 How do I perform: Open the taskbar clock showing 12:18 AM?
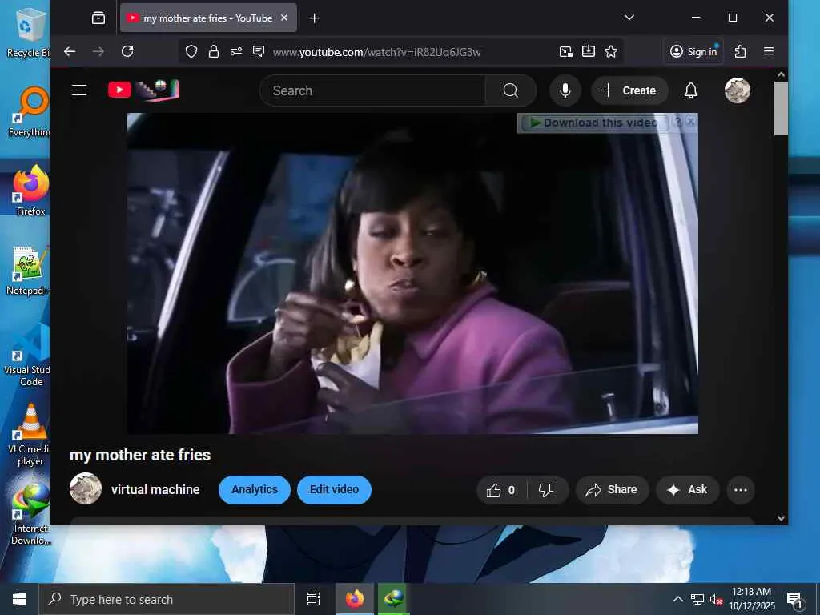[x=751, y=599]
